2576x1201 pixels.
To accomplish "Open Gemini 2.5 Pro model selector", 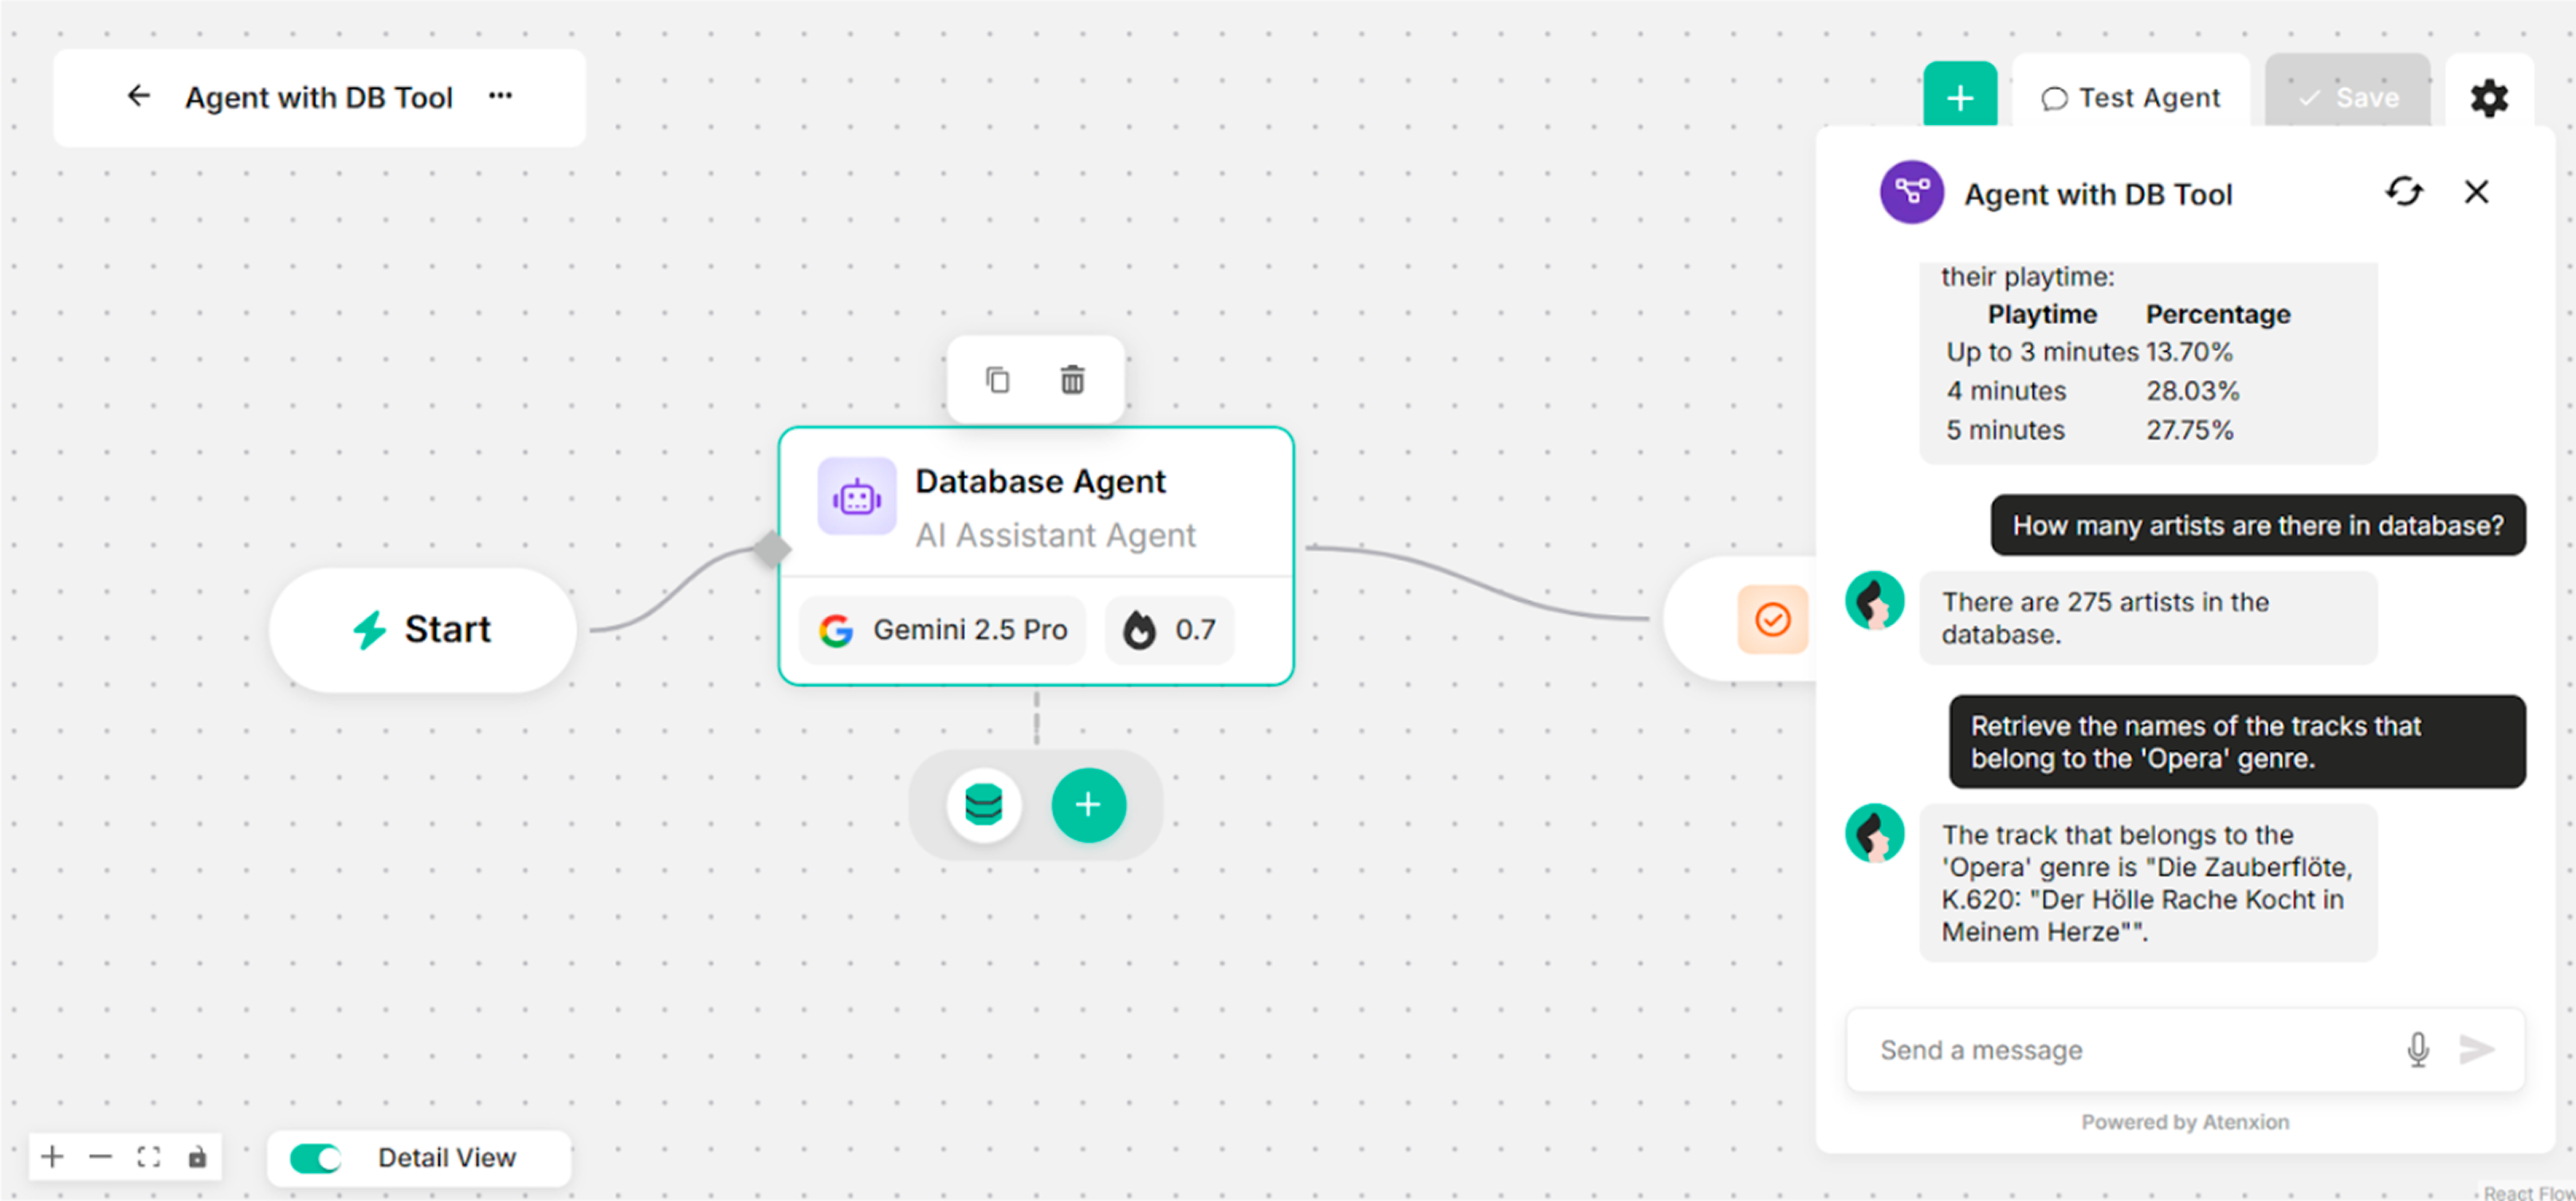I will [943, 629].
